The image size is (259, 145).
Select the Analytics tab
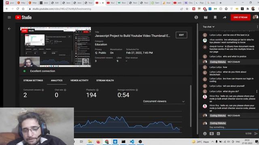57,81
